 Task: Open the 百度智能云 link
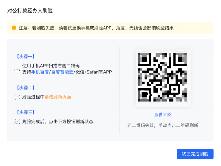62,72
